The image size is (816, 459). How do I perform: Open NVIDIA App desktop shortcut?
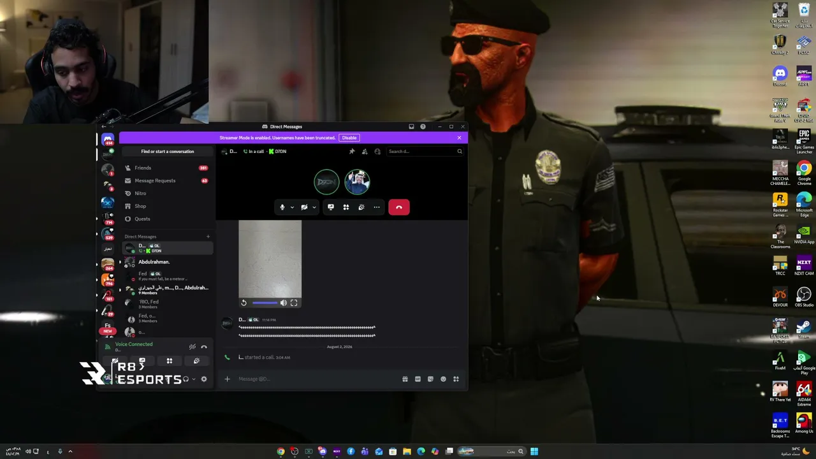point(804,235)
